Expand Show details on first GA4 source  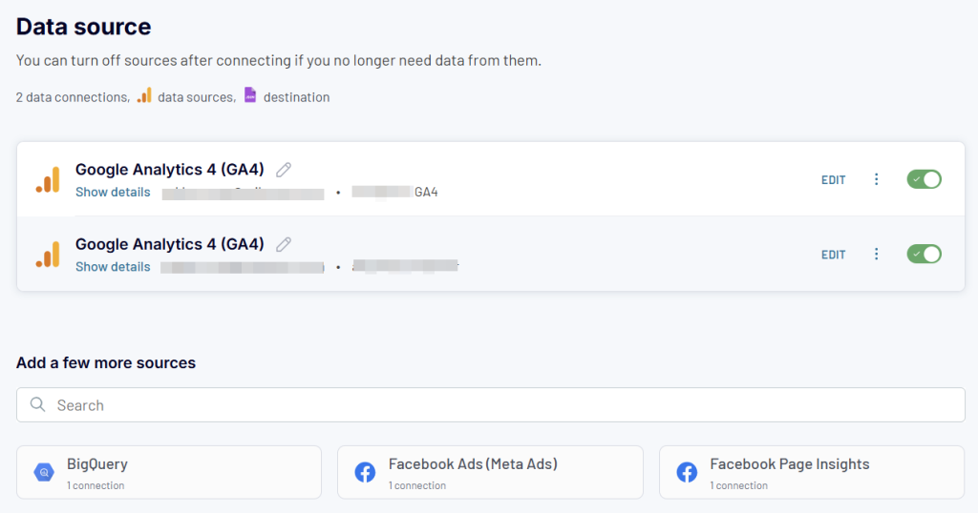click(x=113, y=192)
